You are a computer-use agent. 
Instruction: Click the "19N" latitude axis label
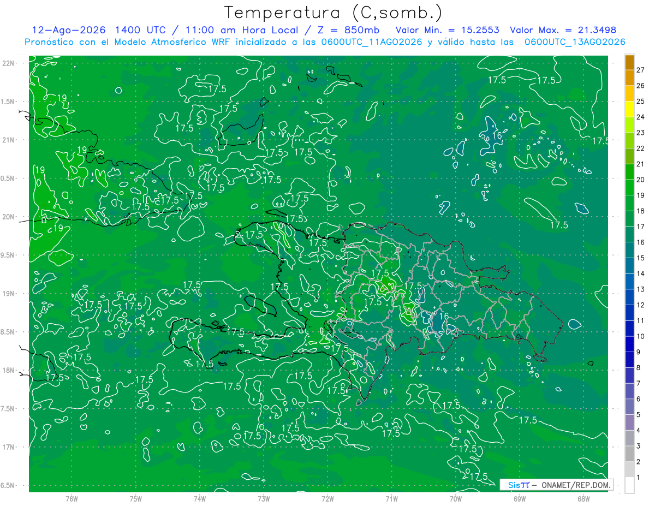click(9, 293)
